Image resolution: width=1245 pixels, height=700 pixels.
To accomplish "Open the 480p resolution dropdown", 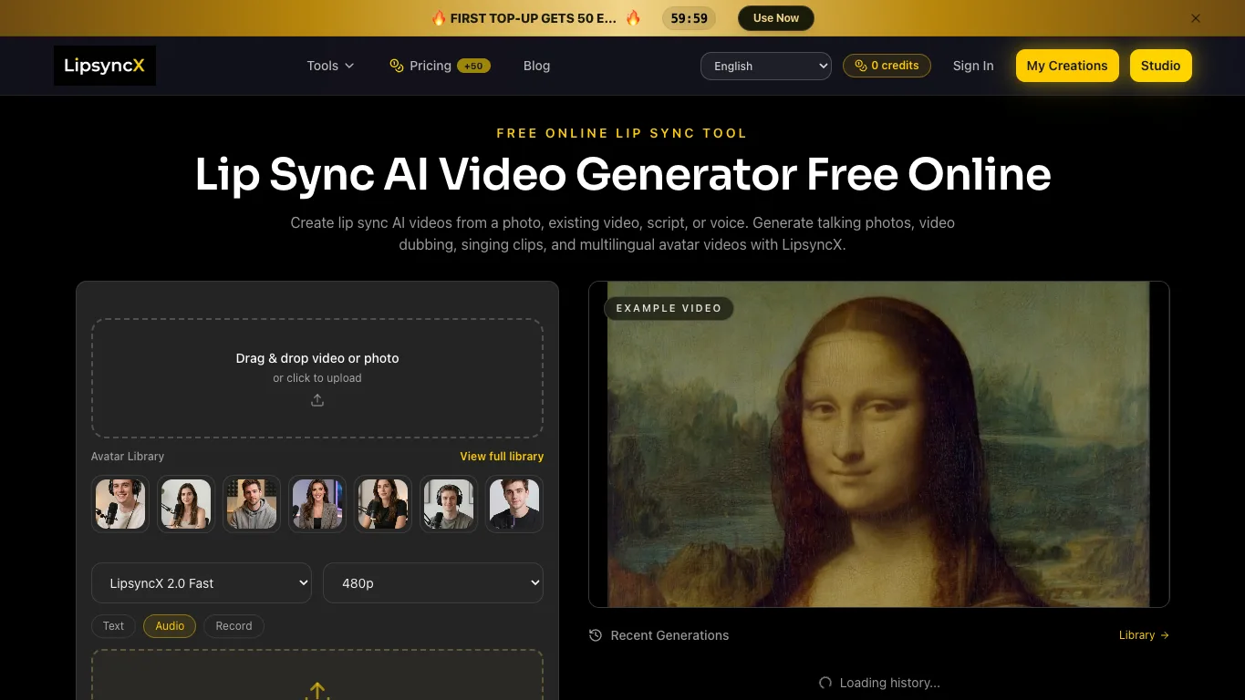I will click(x=433, y=583).
